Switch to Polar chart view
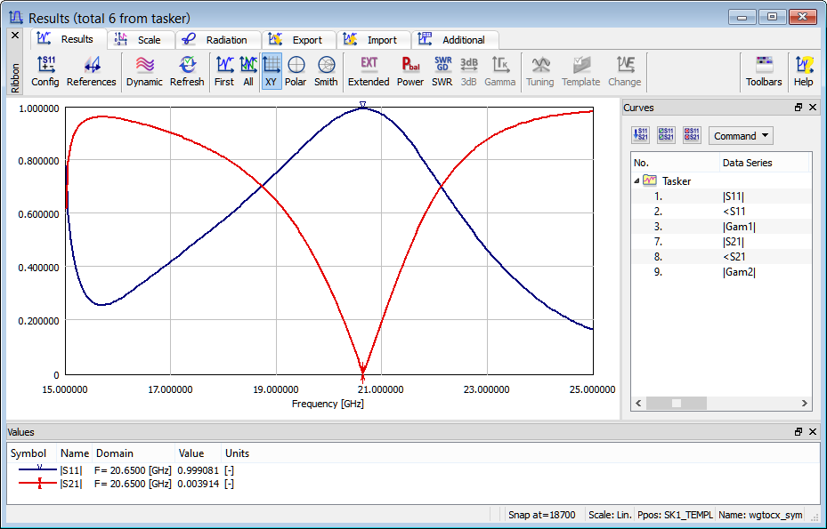Viewport: 827px width, 529px height. (x=296, y=71)
